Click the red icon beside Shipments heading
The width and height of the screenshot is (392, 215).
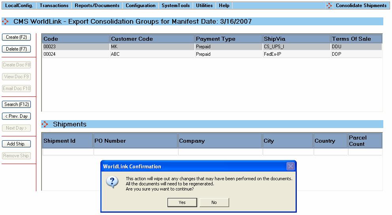pos(45,124)
